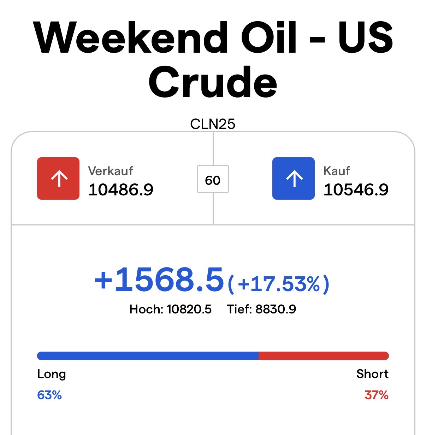This screenshot has width=426, height=435.
Task: Tap the Kauf label text
Action: pyautogui.click(x=337, y=171)
